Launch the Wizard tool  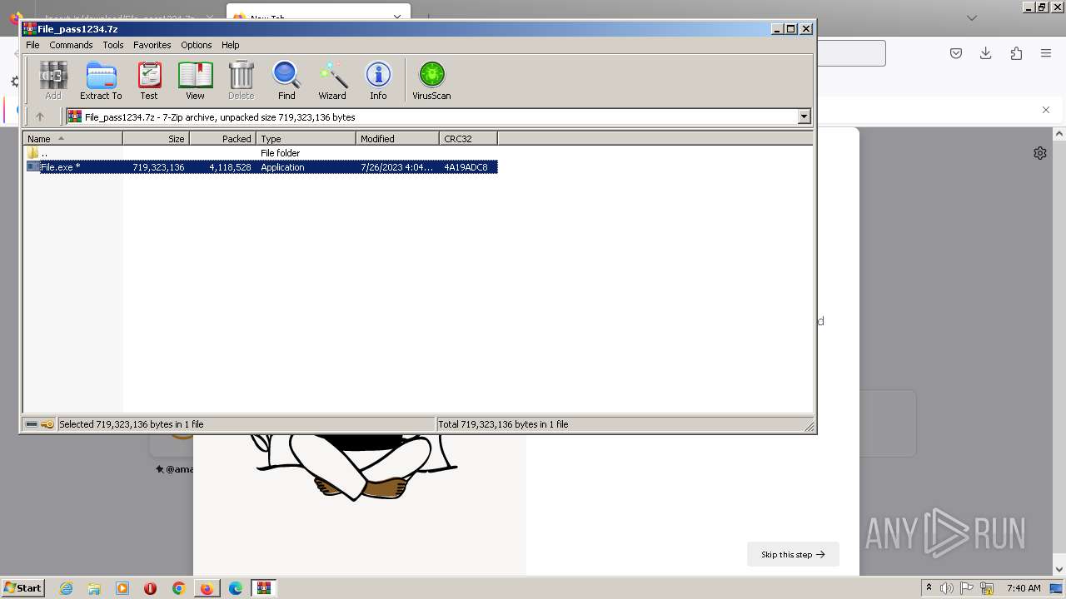coord(332,81)
